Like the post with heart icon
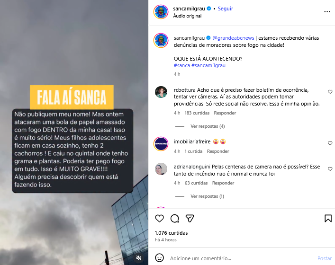 coord(159,218)
